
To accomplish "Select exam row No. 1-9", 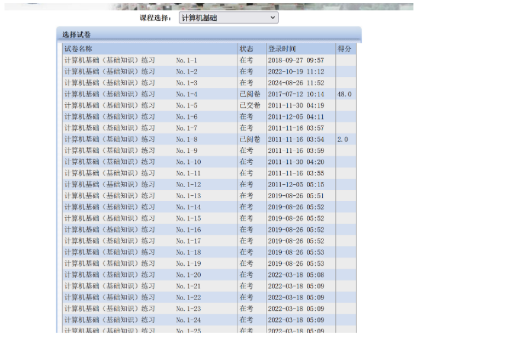I will pos(209,150).
